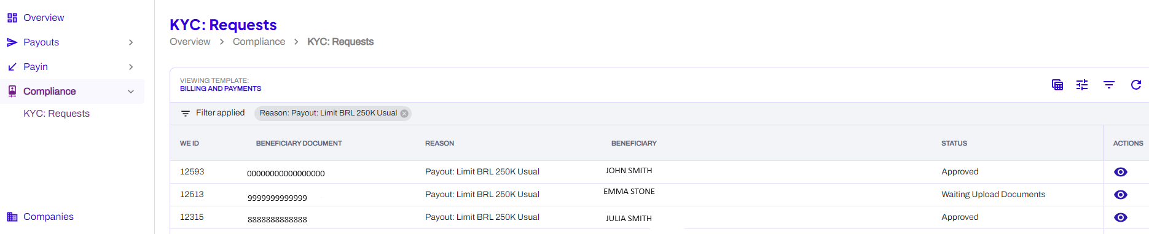Open the filter list icon in toolbar
This screenshot has height=234, width=1149.
pyautogui.click(x=1109, y=85)
